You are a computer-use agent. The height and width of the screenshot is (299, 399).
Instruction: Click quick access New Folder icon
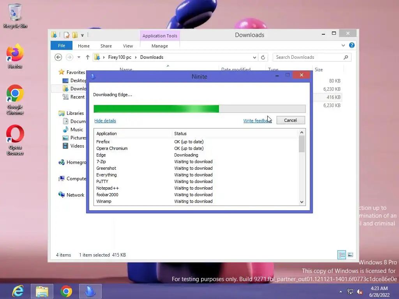coord(75,35)
